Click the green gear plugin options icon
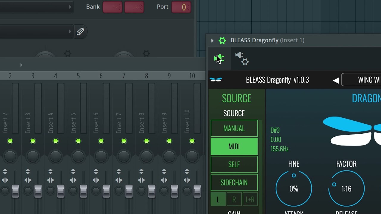381x214 pixels. point(222,40)
